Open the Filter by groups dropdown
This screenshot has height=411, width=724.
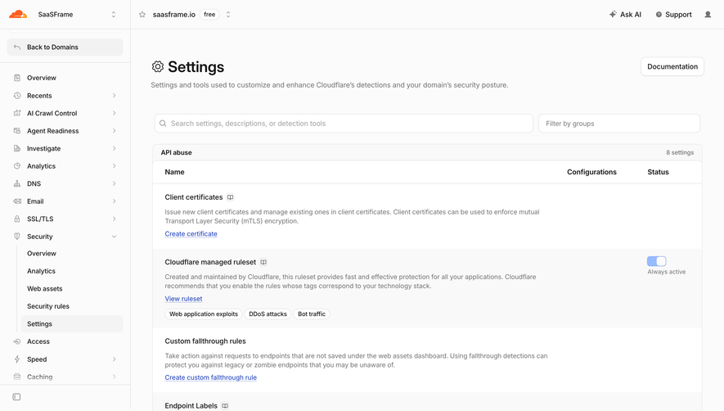click(x=619, y=124)
